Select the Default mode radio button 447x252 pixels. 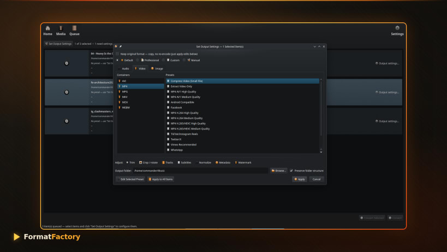click(117, 60)
